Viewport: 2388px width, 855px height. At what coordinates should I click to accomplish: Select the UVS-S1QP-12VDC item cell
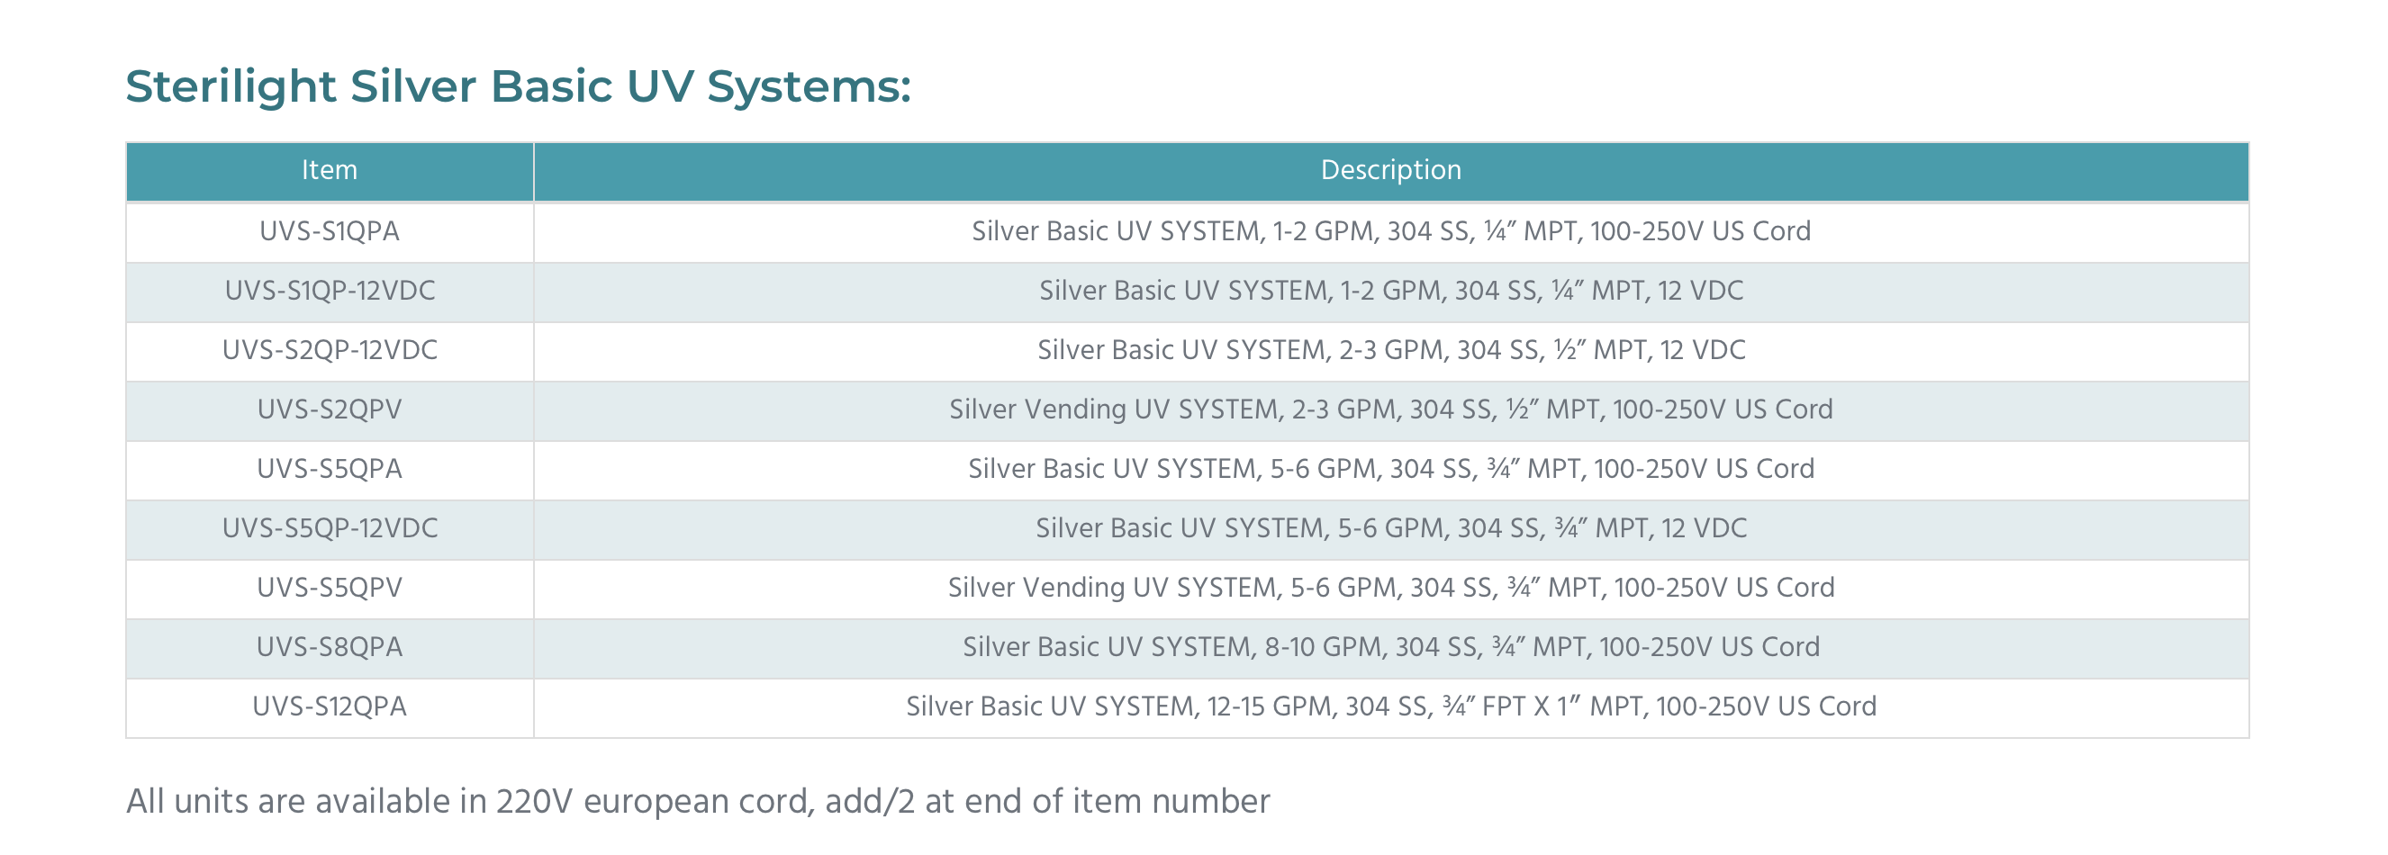point(329,291)
